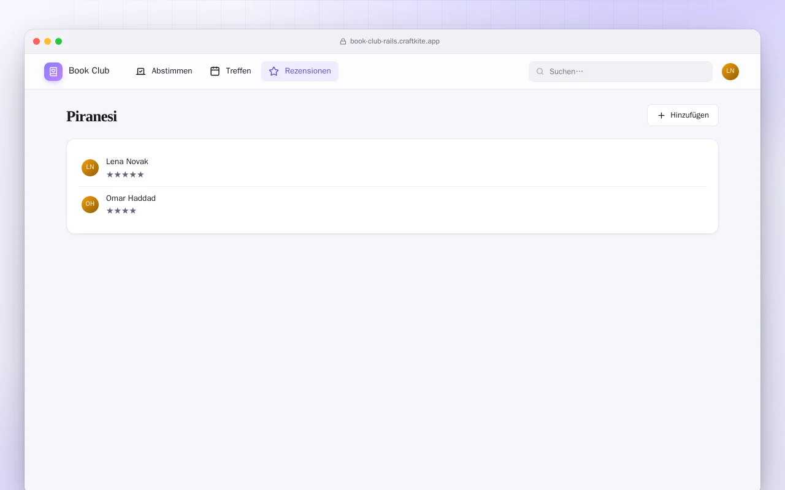Select the Omar Haddad reviewer name
This screenshot has height=490, width=785.
click(x=131, y=198)
